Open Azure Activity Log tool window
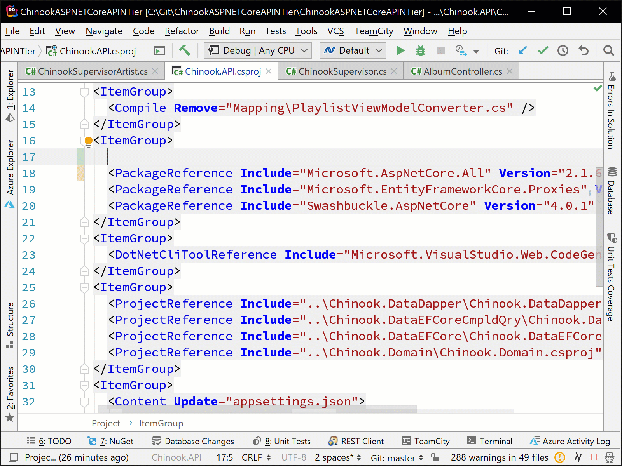The height and width of the screenshot is (466, 622). tap(570, 441)
